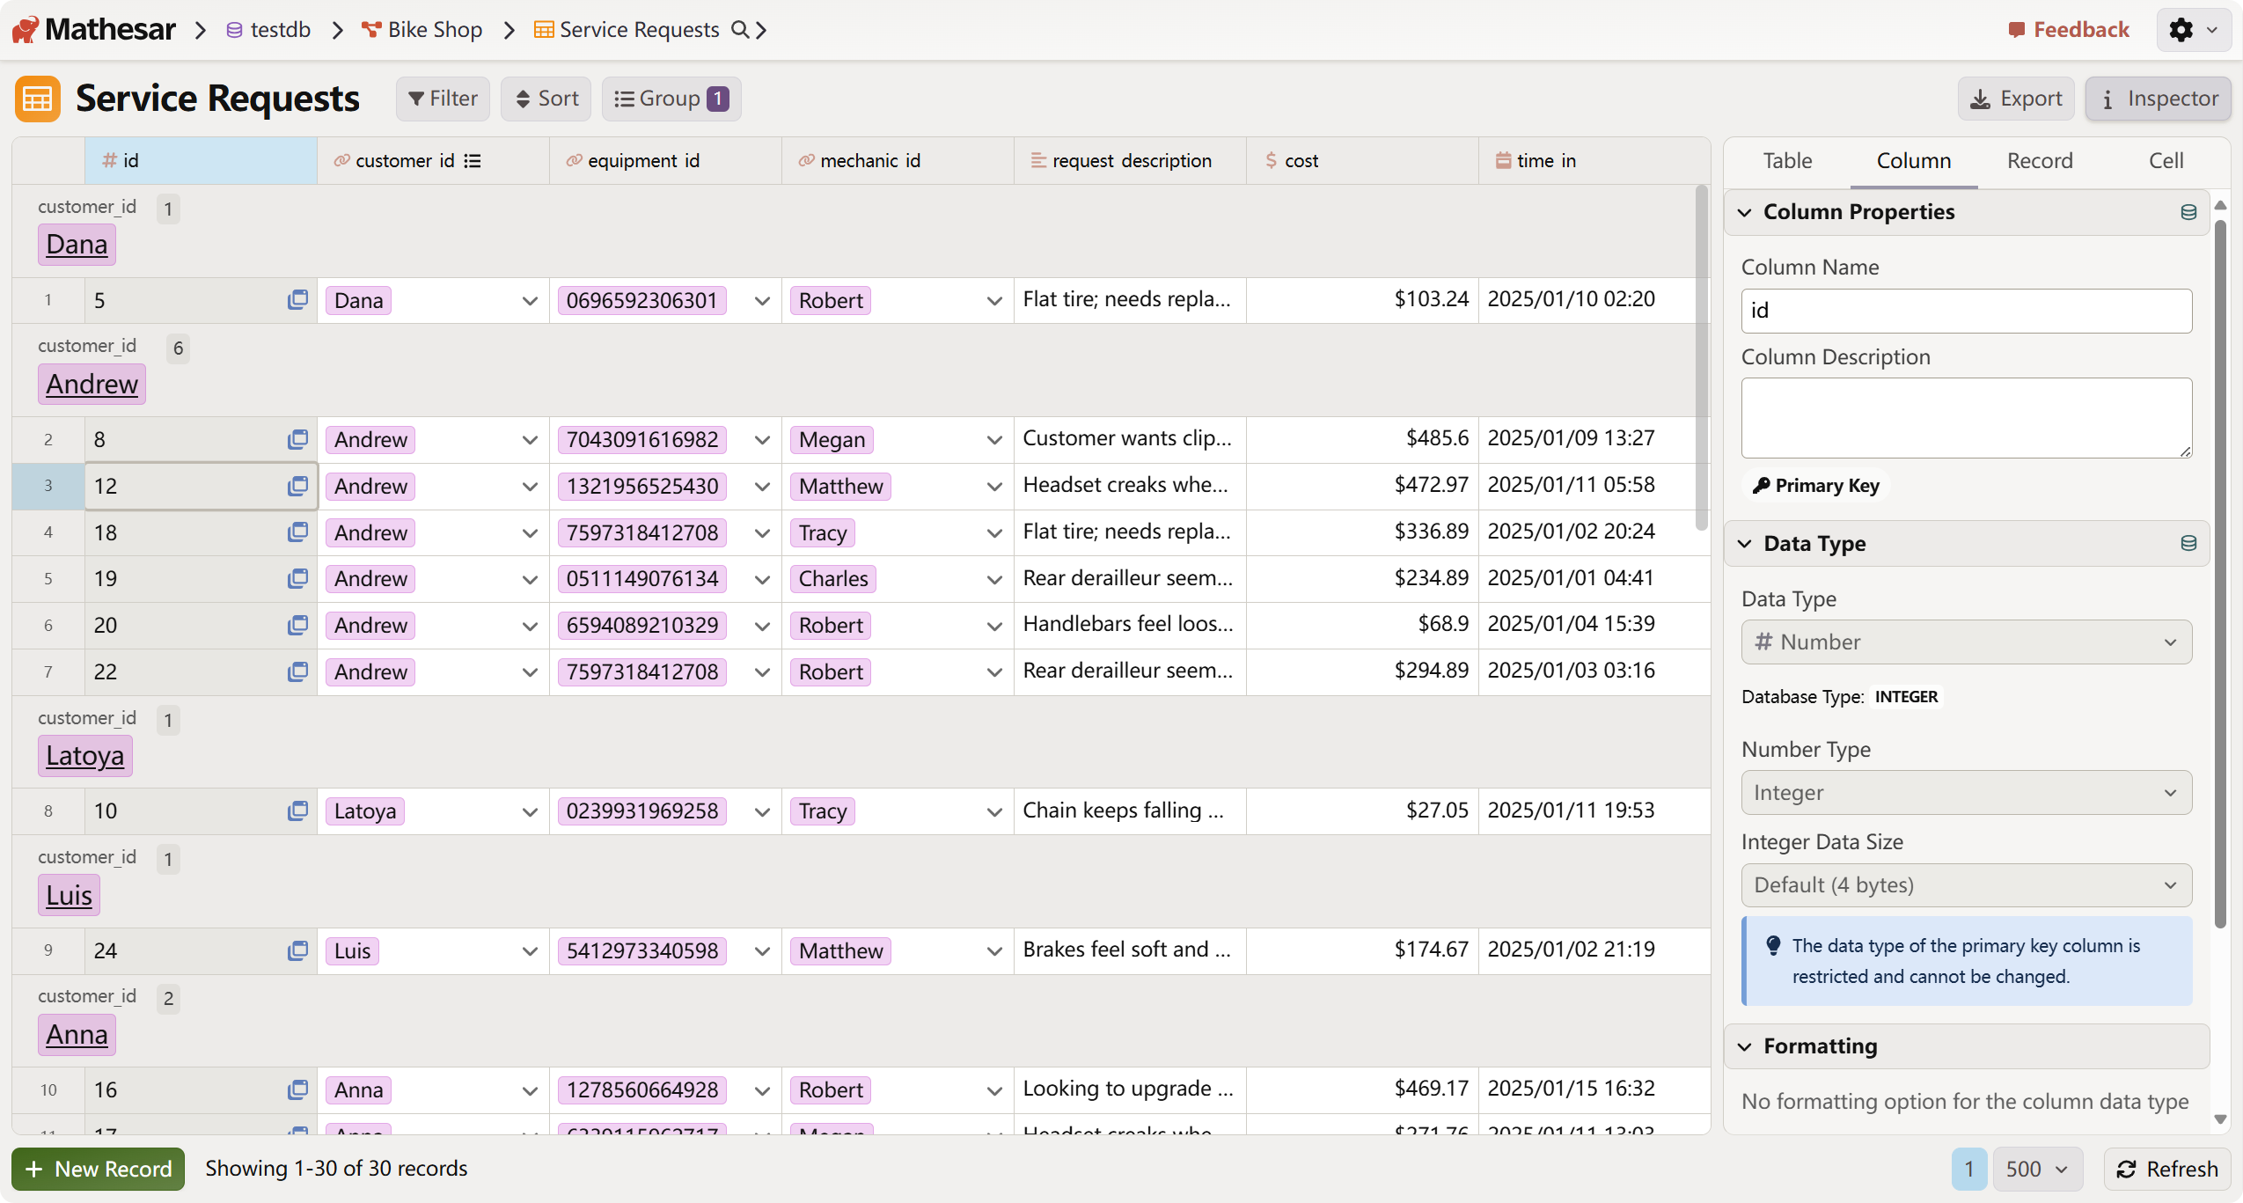Viewport: 2243px width, 1203px height.
Task: Open mechanic dropdown for Matthew in row 3
Action: [994, 487]
